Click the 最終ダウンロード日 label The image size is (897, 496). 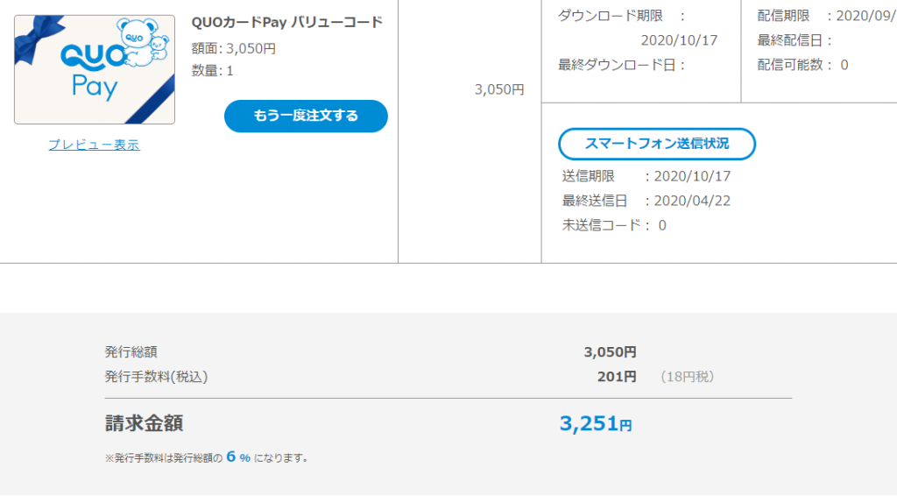coord(622,64)
